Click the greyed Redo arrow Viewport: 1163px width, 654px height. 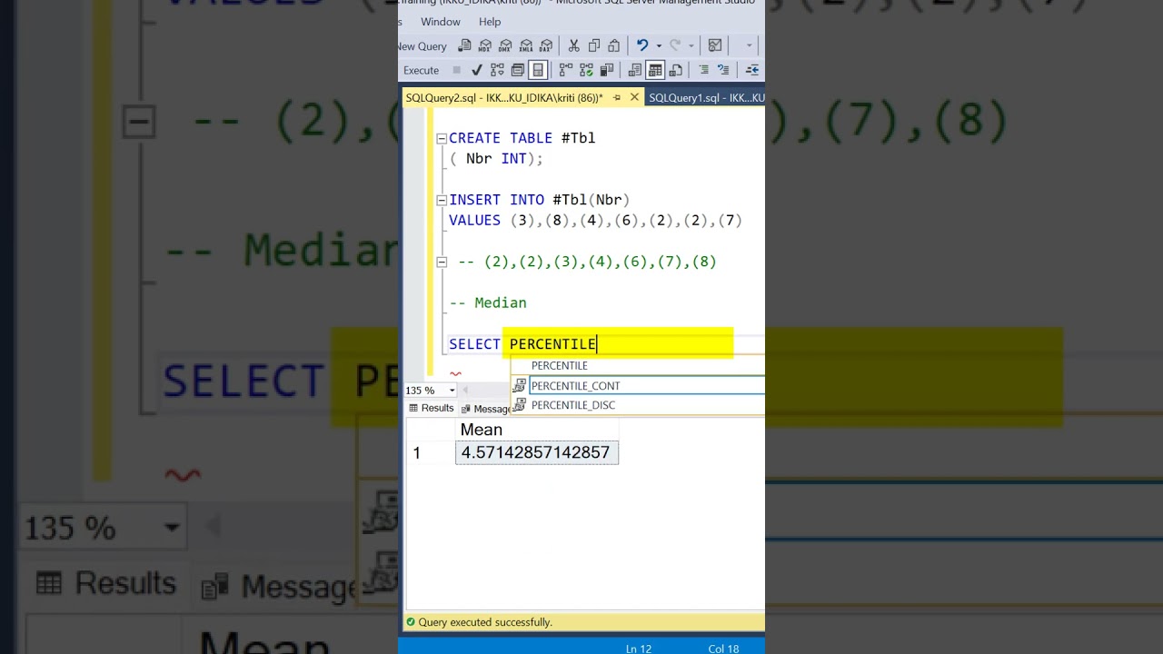pos(675,45)
